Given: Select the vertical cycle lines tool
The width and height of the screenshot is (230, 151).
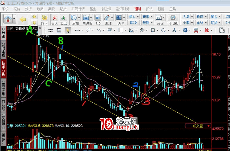Looking at the screenshot, I should tap(120, 30).
